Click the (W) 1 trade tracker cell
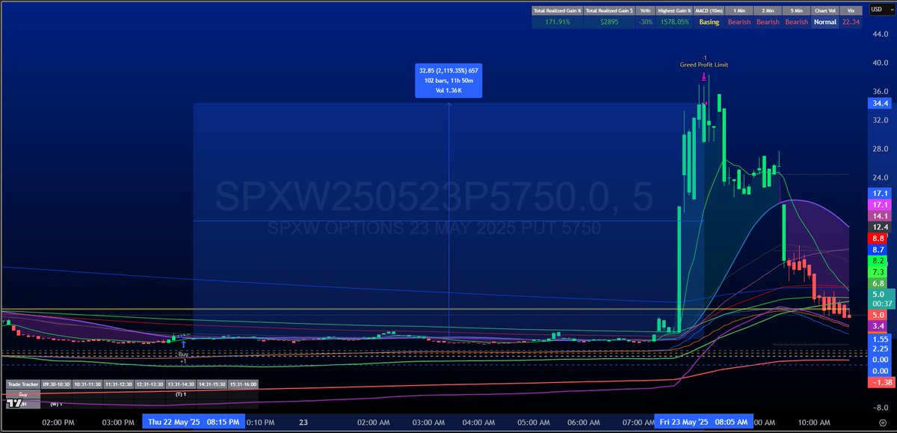This screenshot has width=897, height=433. 56,404
